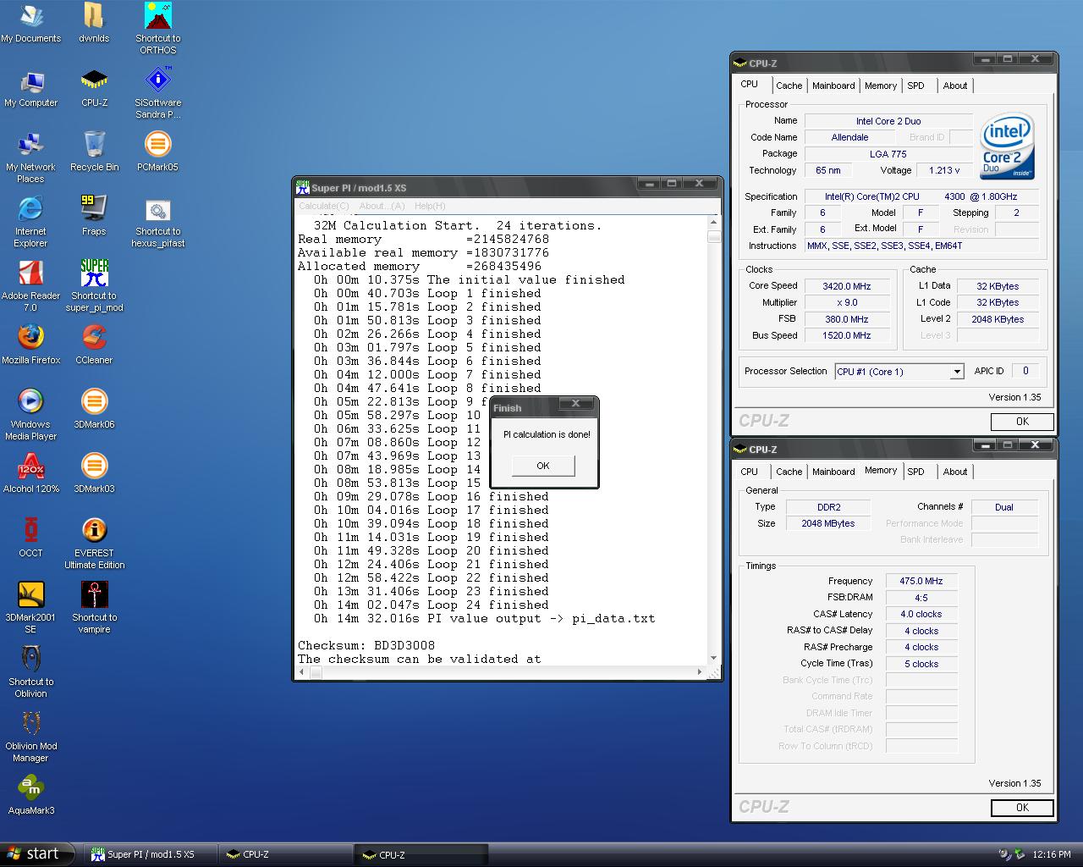Launch CCleaner desktop icon

[94, 345]
